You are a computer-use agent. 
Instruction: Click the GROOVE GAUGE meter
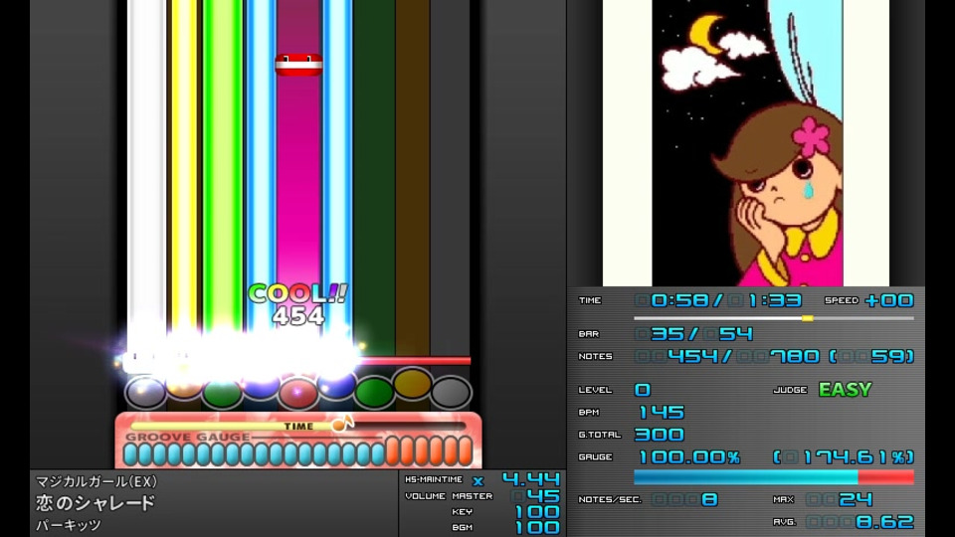(x=297, y=451)
